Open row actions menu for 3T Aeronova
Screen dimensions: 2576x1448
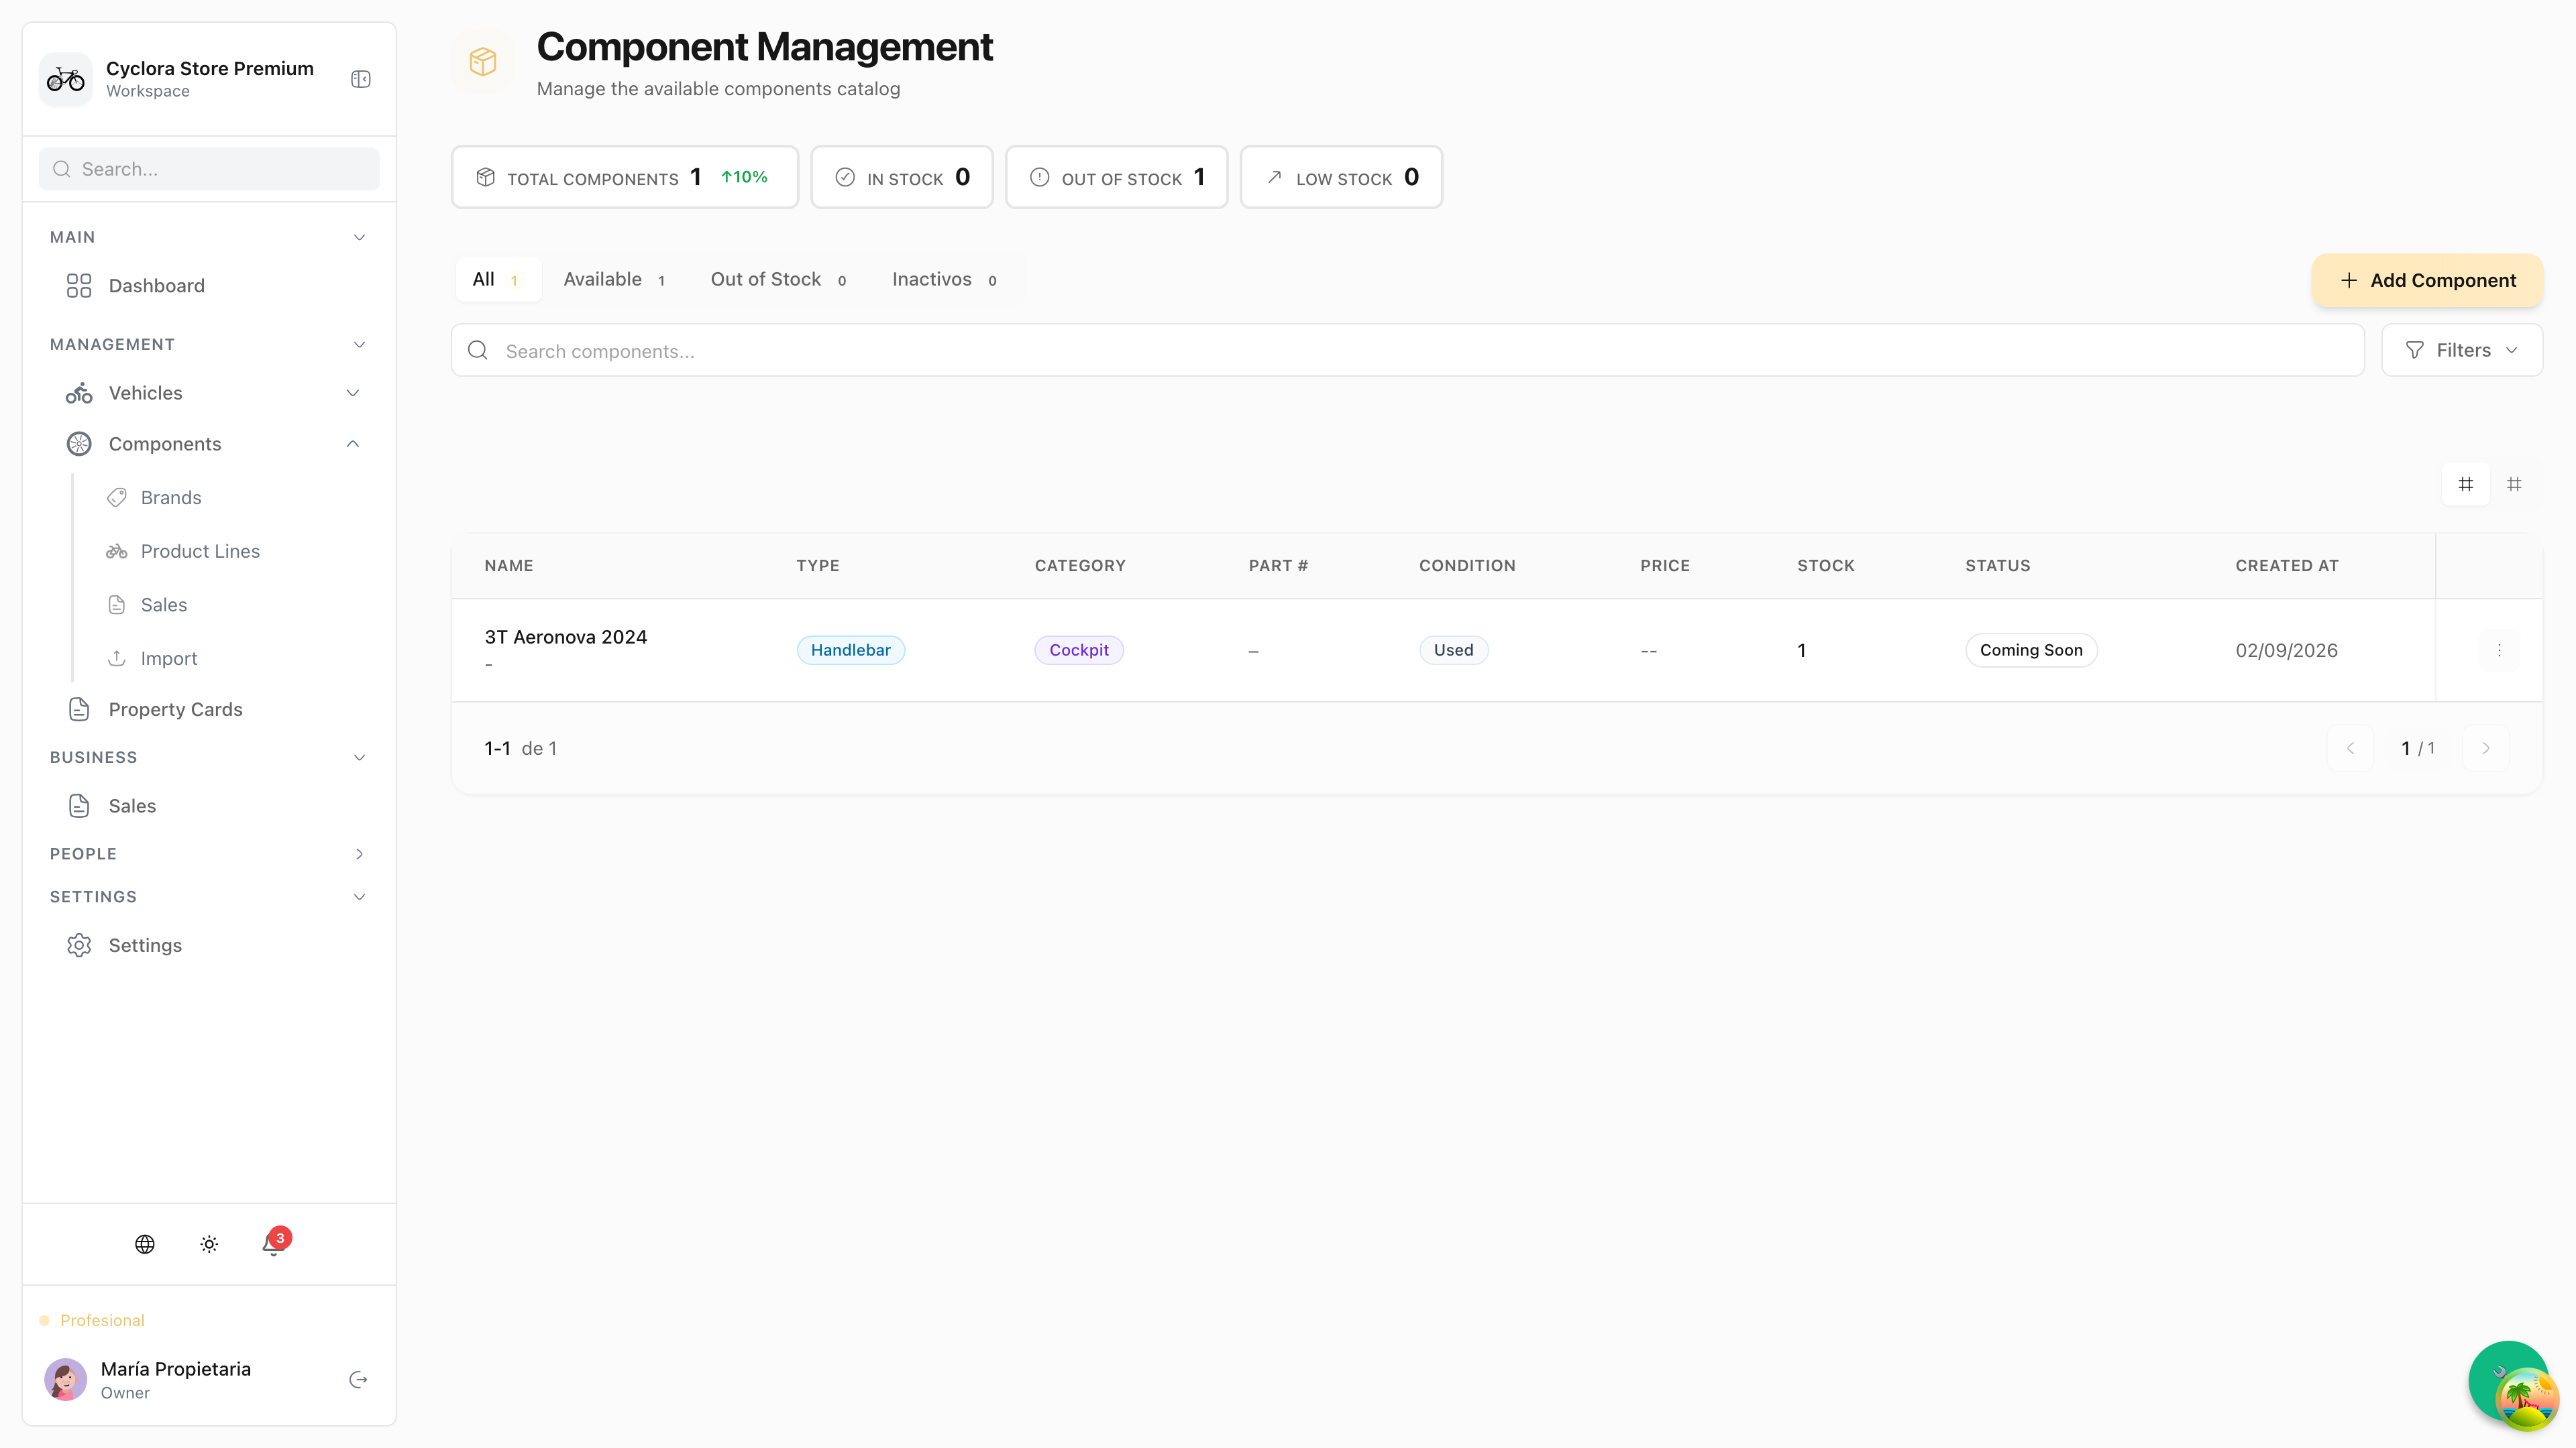click(x=2499, y=650)
